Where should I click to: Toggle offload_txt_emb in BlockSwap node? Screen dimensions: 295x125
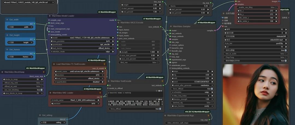[23, 86]
